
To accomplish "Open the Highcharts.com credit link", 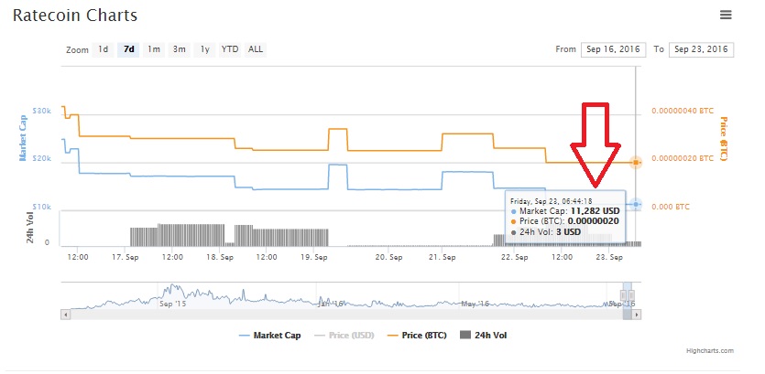I will click(710, 350).
